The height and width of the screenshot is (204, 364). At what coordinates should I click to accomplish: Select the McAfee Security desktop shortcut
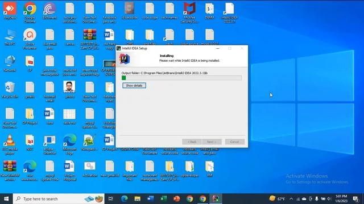[x=189, y=12]
